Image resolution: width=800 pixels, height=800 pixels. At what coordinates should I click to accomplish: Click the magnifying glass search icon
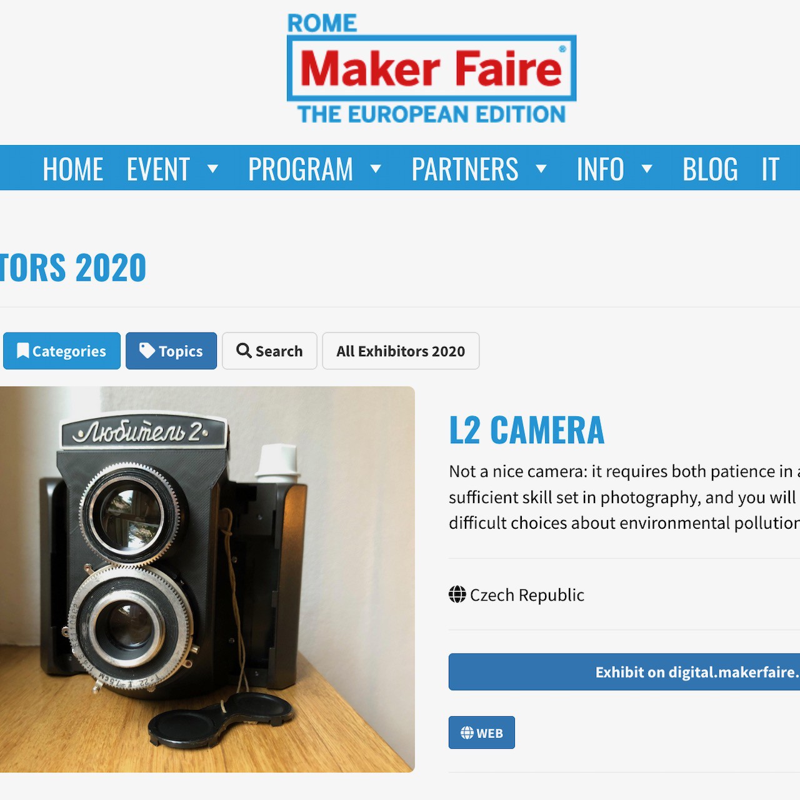[244, 351]
